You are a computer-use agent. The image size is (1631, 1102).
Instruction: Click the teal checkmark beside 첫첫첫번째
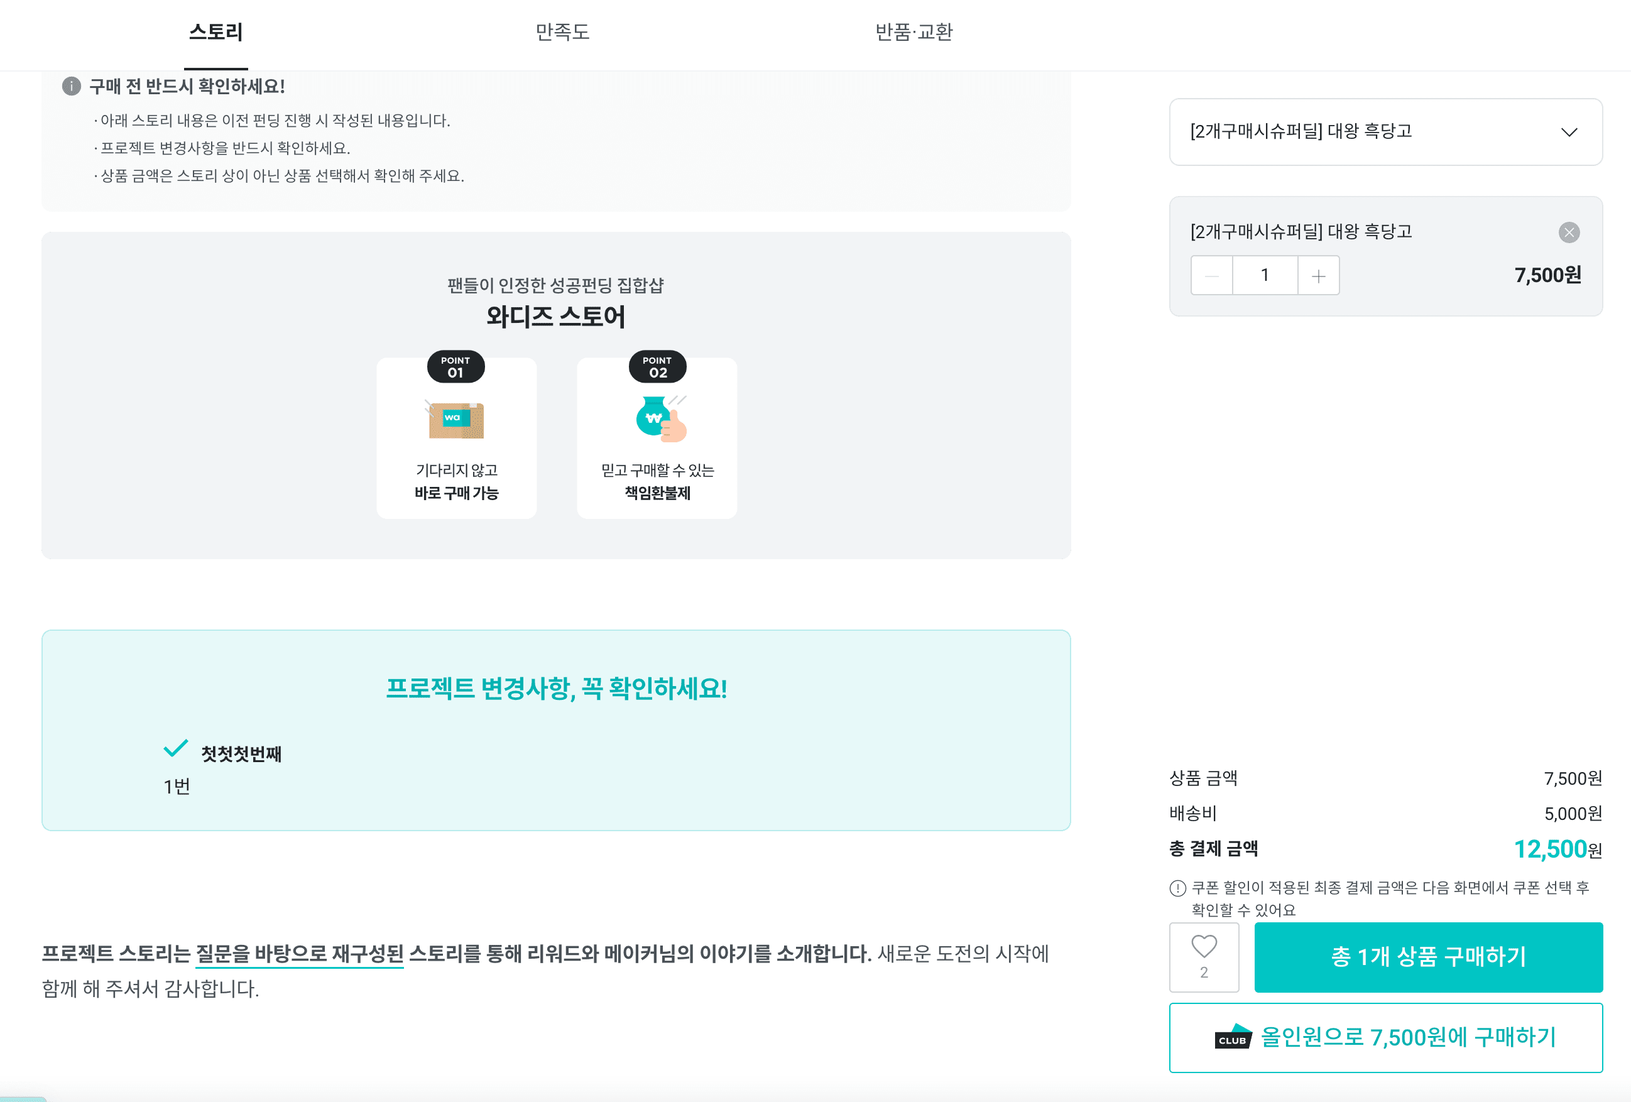(175, 748)
